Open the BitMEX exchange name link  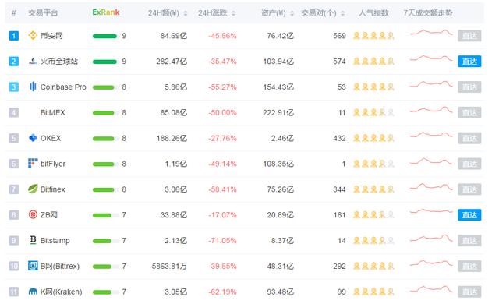pos(53,112)
